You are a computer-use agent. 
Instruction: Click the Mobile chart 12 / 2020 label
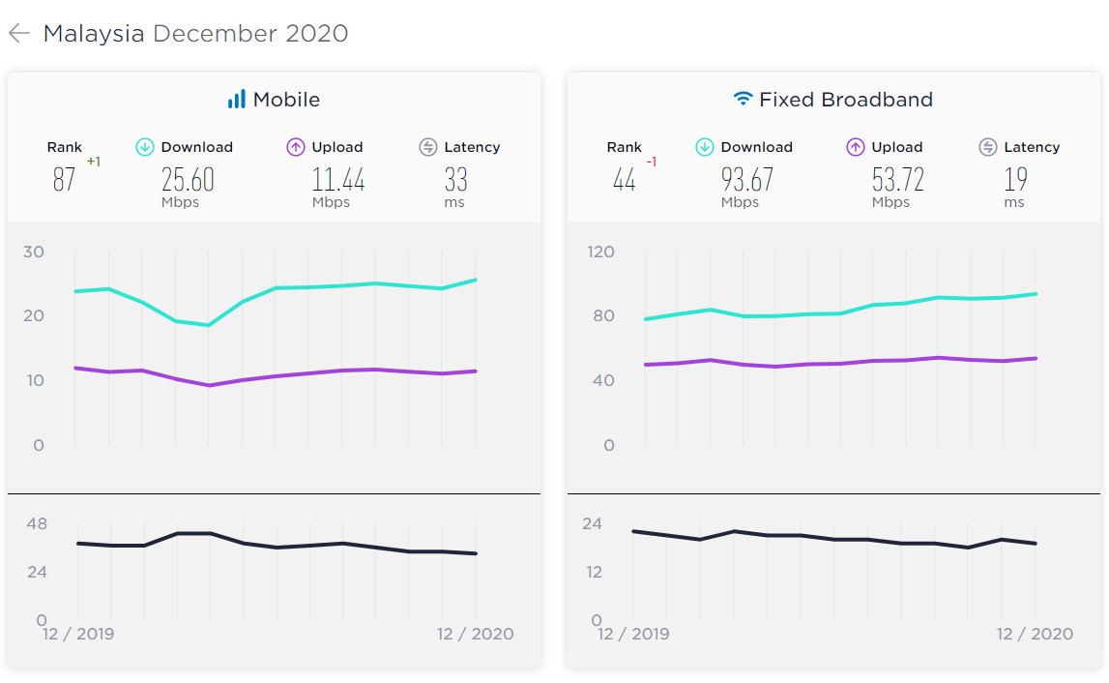[475, 635]
